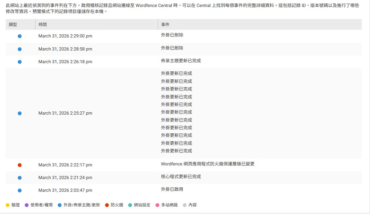The height and width of the screenshot is (214, 370).
Task: Click the blue type dot for the 2:25:27 pm row
Action: 20,113
